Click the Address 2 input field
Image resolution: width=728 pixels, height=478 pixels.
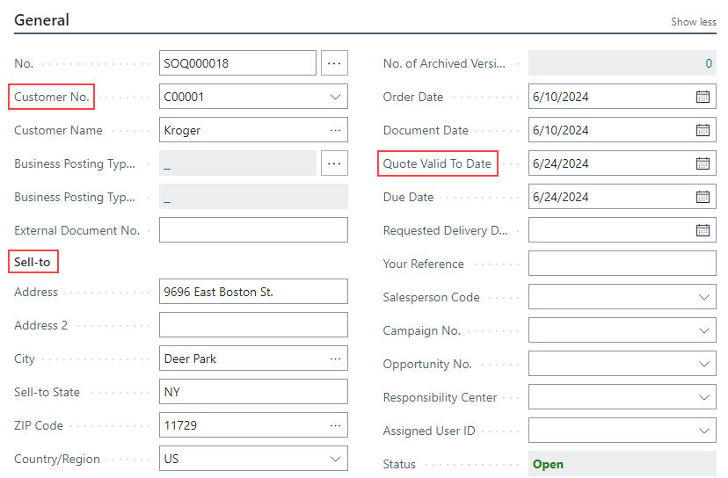253,325
